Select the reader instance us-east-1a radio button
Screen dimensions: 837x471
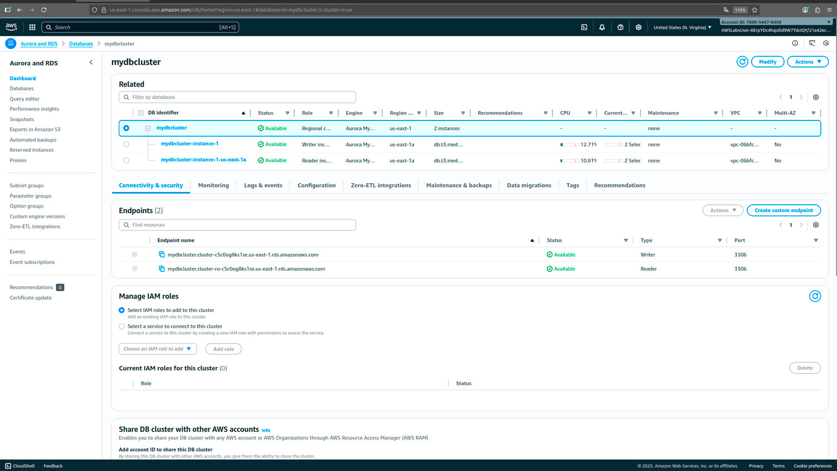(126, 161)
